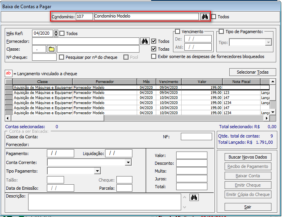
Task: Open the Tipo dropdown in payment filter
Action: point(268,42)
